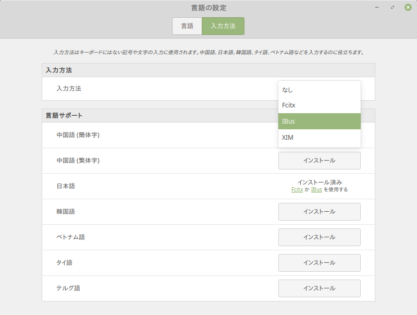Click the 日本語 language row
This screenshot has width=417, height=315.
[156, 186]
